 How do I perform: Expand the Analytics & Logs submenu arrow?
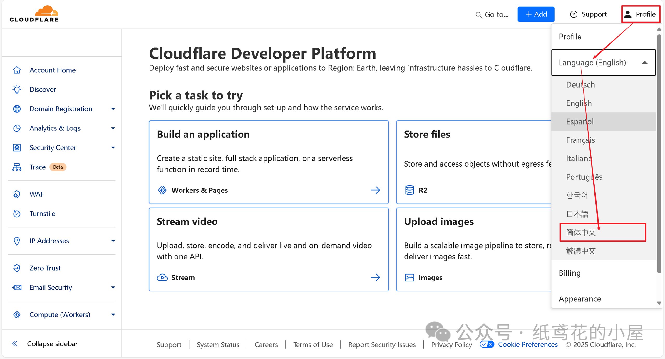tap(113, 128)
